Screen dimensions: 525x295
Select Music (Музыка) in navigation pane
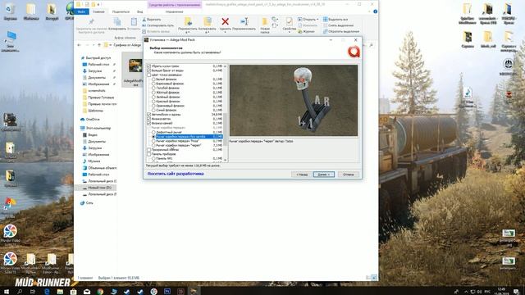(x=91, y=161)
